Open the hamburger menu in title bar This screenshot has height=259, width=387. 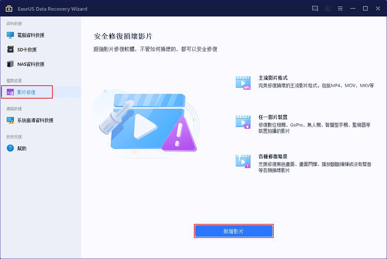340,9
